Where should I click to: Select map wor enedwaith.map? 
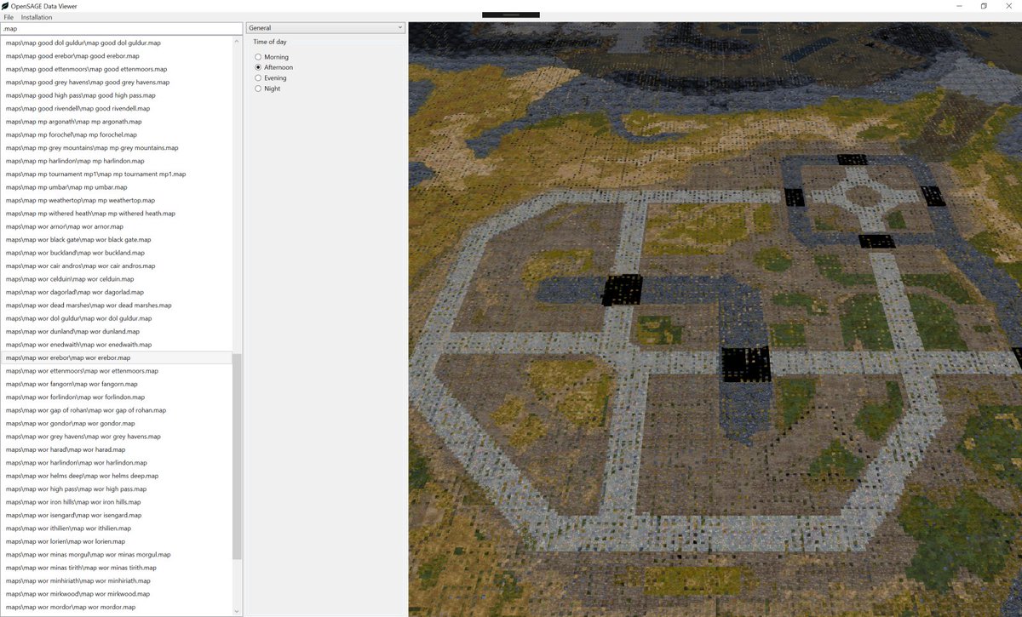[x=117, y=345]
